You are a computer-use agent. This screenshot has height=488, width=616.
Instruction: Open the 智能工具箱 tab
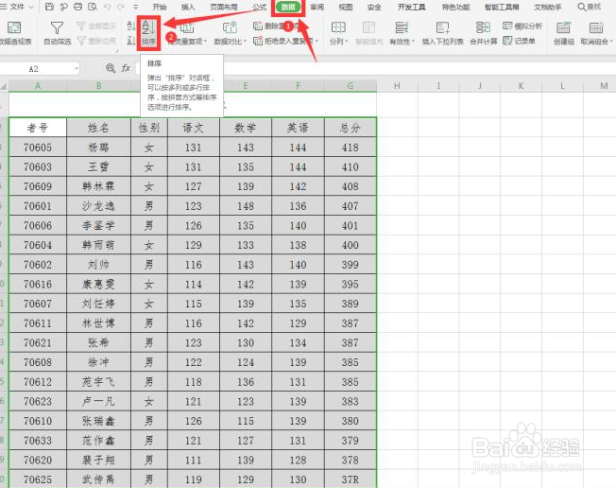pos(502,7)
